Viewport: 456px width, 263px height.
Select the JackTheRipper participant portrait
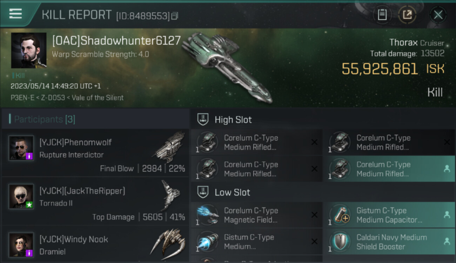[x=21, y=196]
